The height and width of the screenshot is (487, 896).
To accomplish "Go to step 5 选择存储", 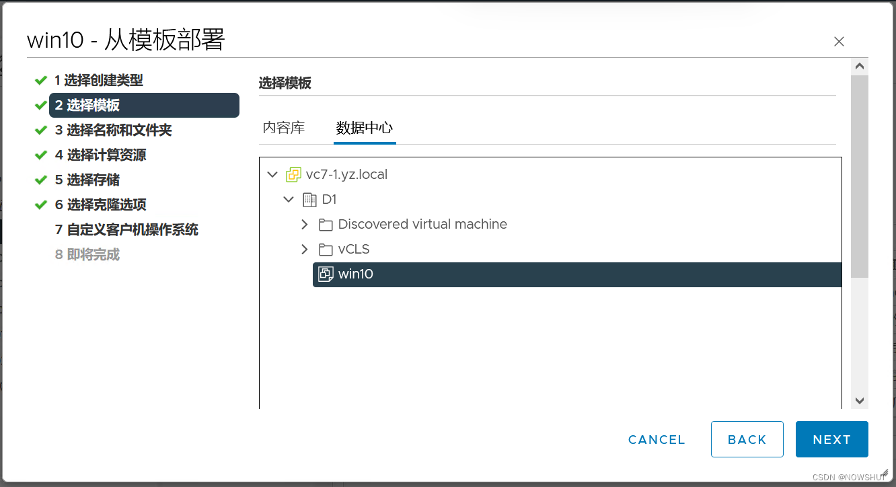I will [87, 180].
